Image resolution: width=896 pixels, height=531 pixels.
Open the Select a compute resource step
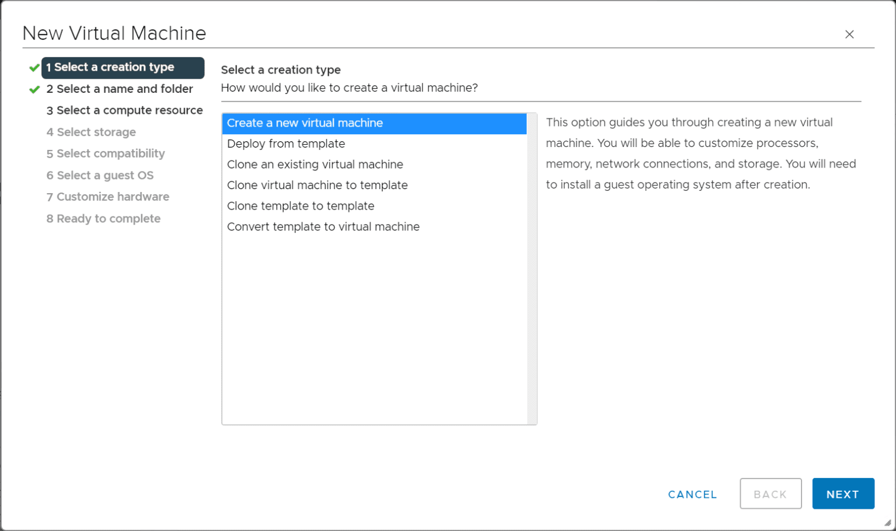pyautogui.click(x=124, y=110)
